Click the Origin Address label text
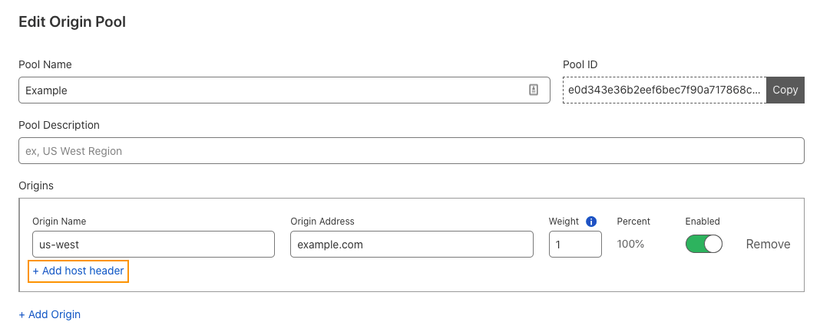 coord(322,222)
